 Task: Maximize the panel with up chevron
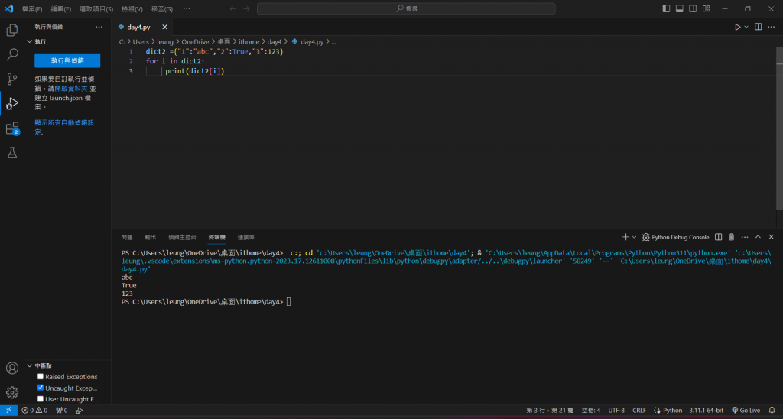(758, 237)
